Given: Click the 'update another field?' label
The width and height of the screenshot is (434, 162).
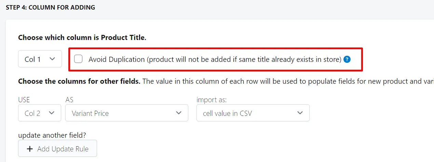Looking at the screenshot, I should pos(52,135).
